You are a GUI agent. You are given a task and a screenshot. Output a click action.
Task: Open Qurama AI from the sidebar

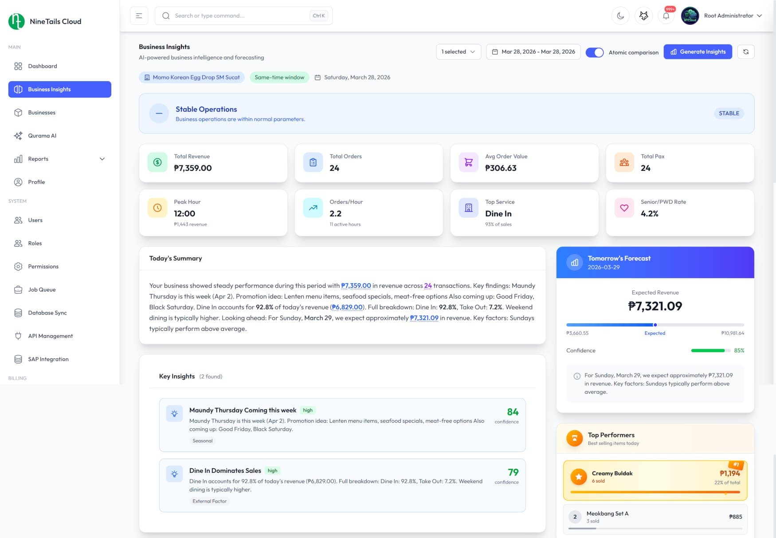(42, 136)
